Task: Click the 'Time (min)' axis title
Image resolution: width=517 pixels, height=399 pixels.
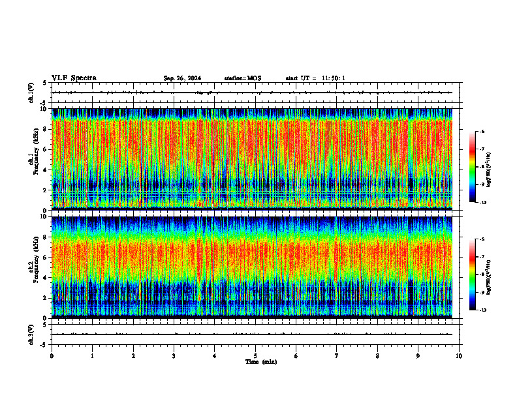Action: 261,362
